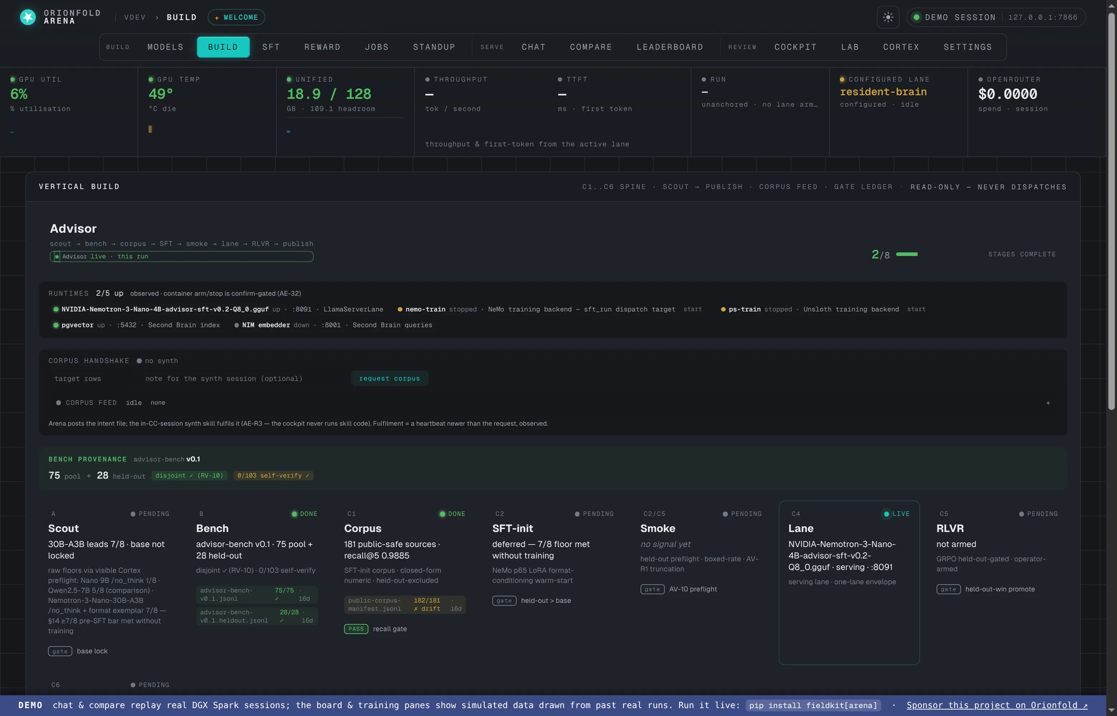The width and height of the screenshot is (1117, 716).
Task: Open the Compare tab
Action: tap(591, 47)
